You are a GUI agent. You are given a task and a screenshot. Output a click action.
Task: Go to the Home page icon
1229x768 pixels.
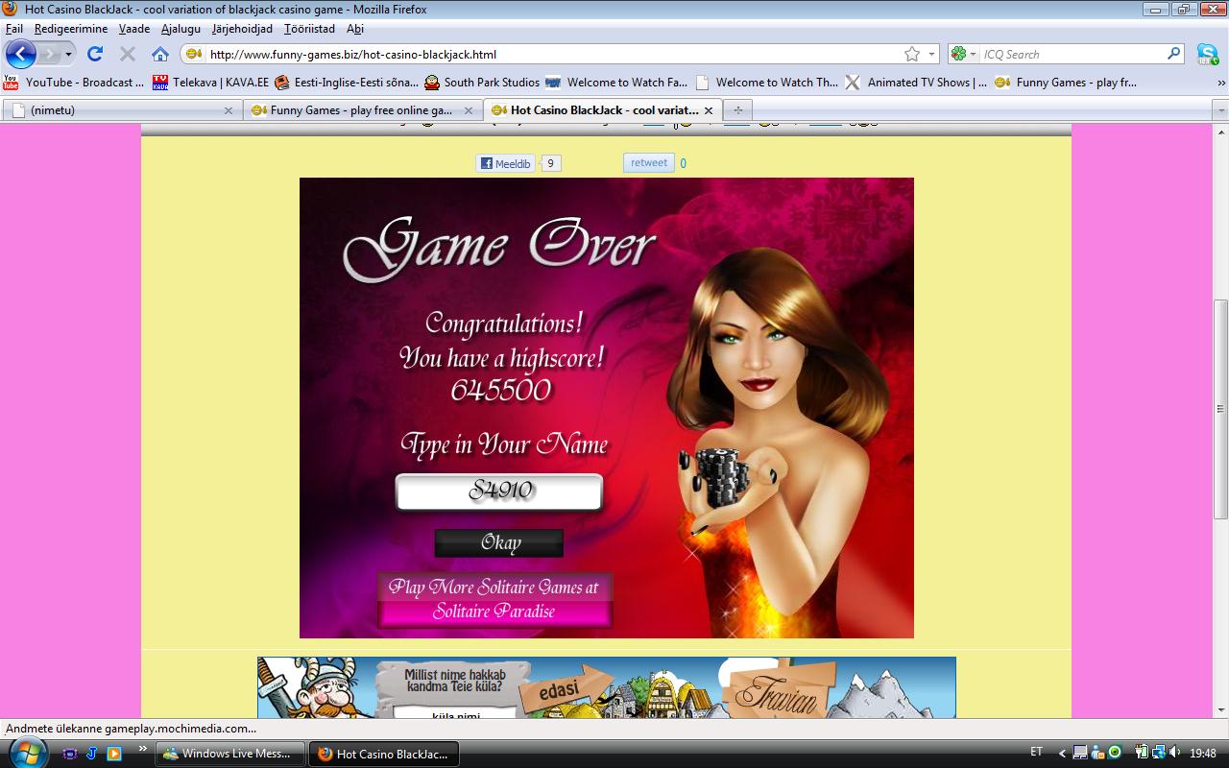click(x=160, y=54)
